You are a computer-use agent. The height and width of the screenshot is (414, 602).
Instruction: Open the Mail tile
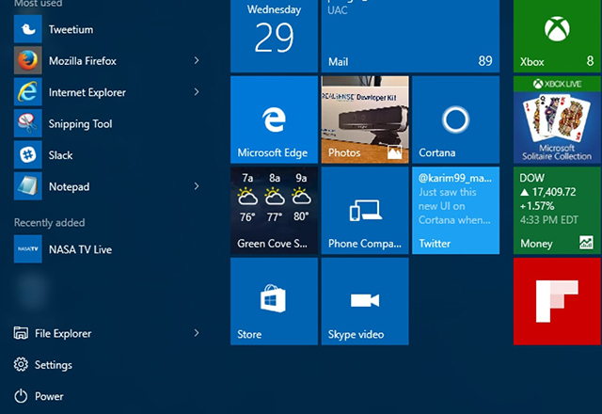[x=410, y=36]
